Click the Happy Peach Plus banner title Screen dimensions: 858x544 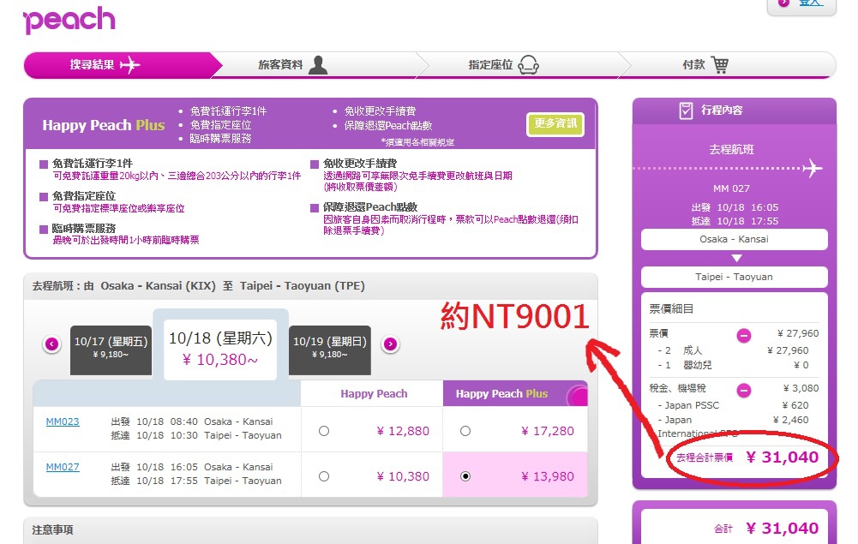104,125
